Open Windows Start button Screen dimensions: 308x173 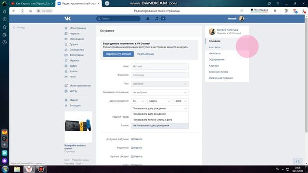click(5, 169)
